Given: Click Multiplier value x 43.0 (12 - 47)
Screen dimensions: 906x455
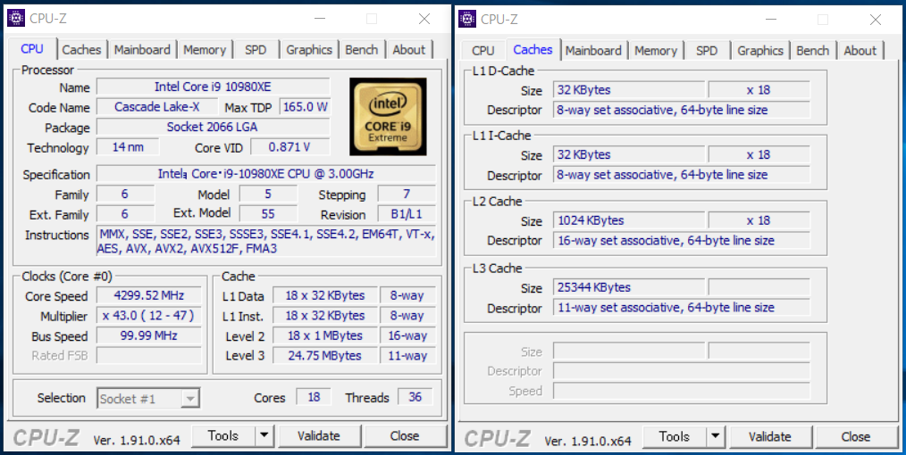Looking at the screenshot, I should coord(149,316).
